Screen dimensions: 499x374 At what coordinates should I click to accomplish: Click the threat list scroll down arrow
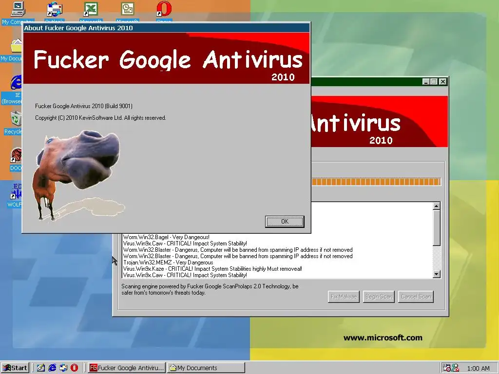coord(436,274)
